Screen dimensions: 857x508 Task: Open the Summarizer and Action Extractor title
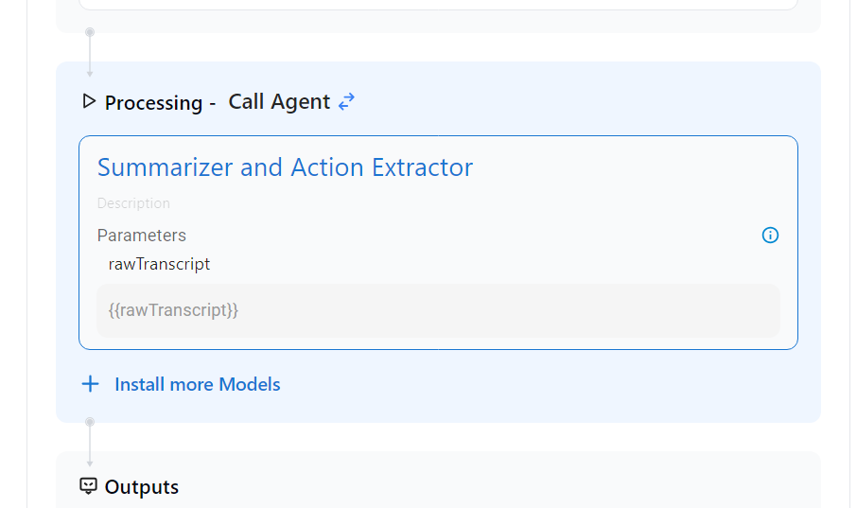point(285,167)
